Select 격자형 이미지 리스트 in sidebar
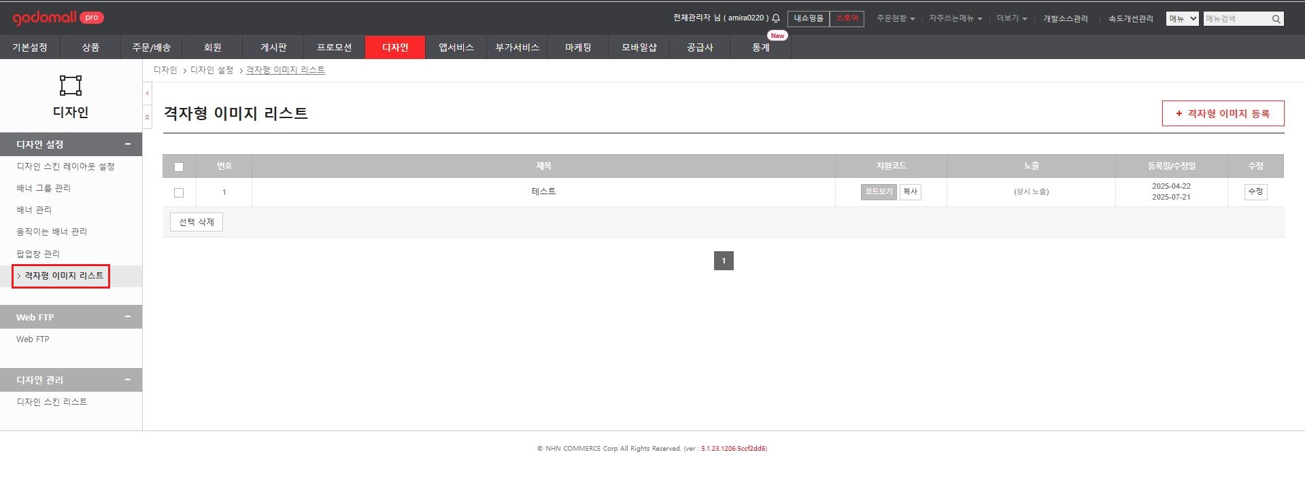 click(x=64, y=276)
